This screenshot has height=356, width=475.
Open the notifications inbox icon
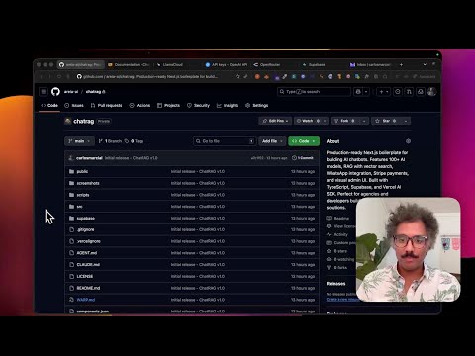pos(421,92)
